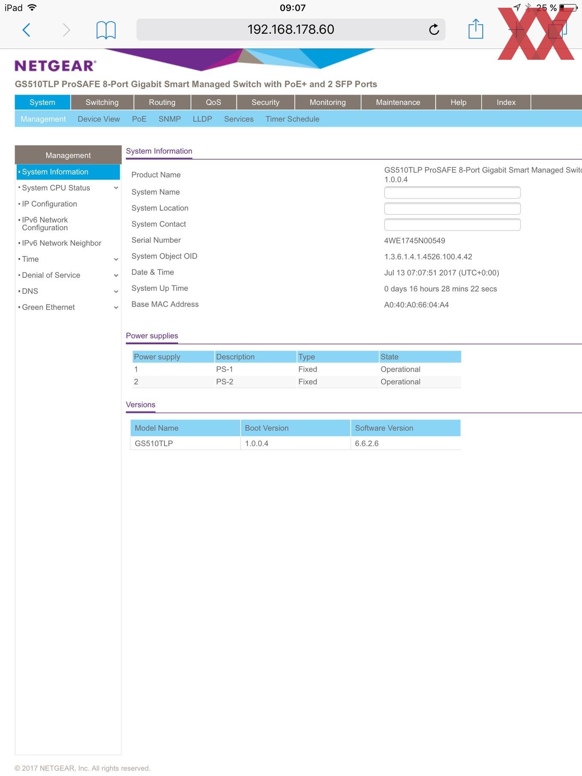Image resolution: width=582 pixels, height=776 pixels.
Task: Open the Security main tab
Action: pos(265,102)
